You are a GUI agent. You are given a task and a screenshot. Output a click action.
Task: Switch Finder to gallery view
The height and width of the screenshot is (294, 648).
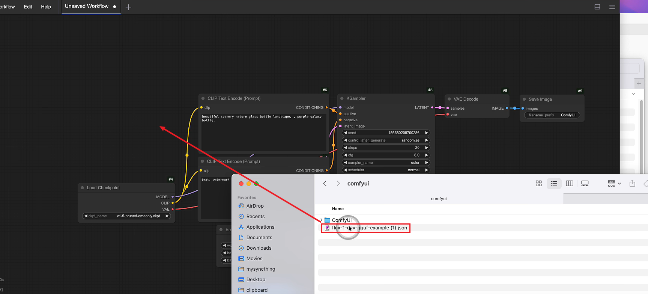[x=585, y=184]
